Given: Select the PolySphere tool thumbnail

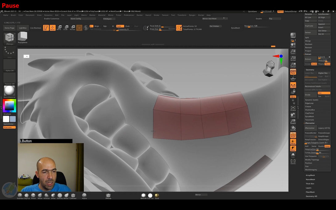Looking at the screenshot, I should pyautogui.click(x=23, y=38).
